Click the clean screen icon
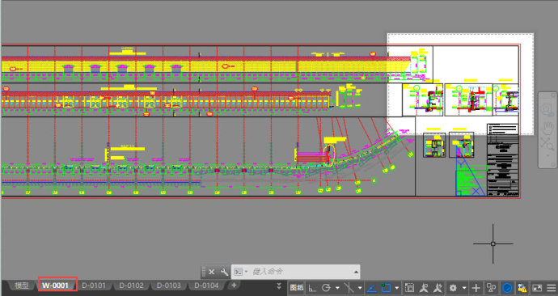 point(537,288)
